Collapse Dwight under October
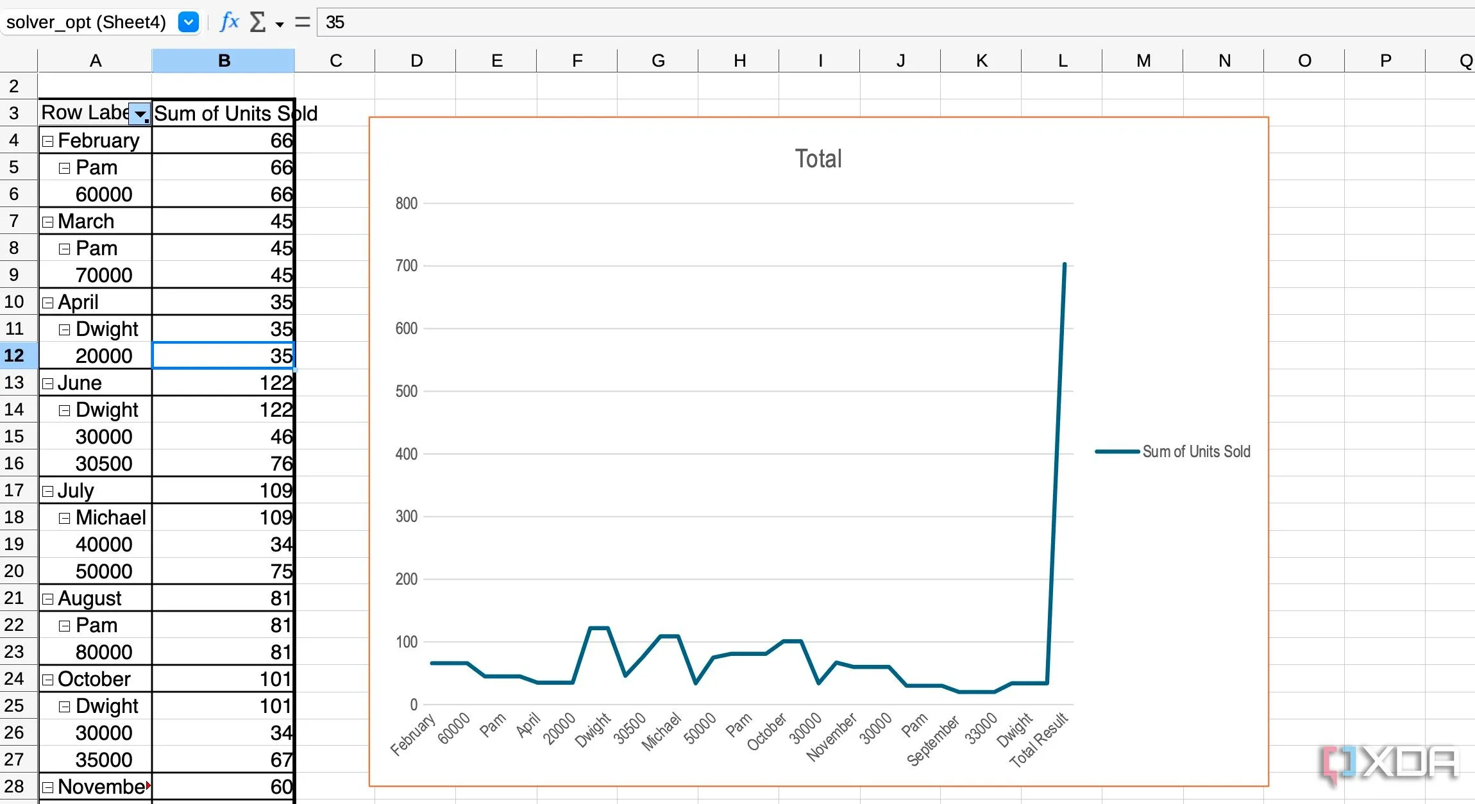Viewport: 1475px width, 804px height. pos(64,707)
